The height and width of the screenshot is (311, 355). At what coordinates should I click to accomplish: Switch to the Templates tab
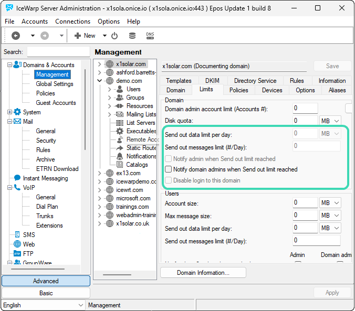tap(179, 81)
